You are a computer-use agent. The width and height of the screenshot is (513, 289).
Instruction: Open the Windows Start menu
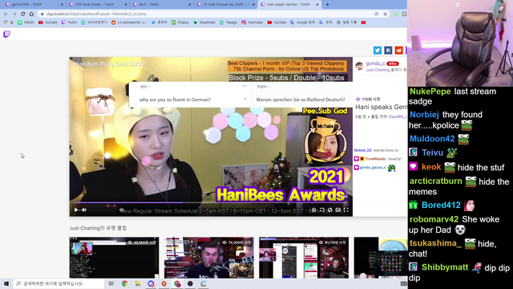(6, 283)
